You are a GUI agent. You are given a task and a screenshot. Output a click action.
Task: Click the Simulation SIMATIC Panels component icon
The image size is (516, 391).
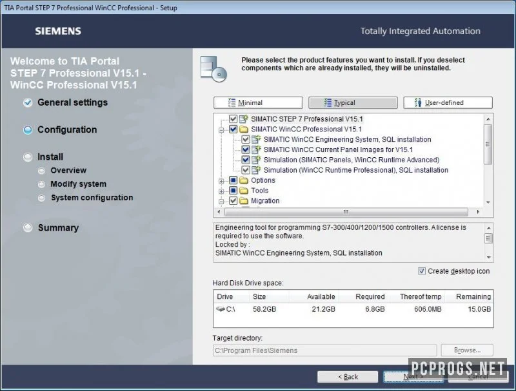(256, 160)
